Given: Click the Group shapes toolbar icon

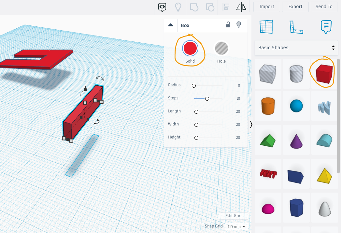Looking at the screenshot, I should 194,7.
